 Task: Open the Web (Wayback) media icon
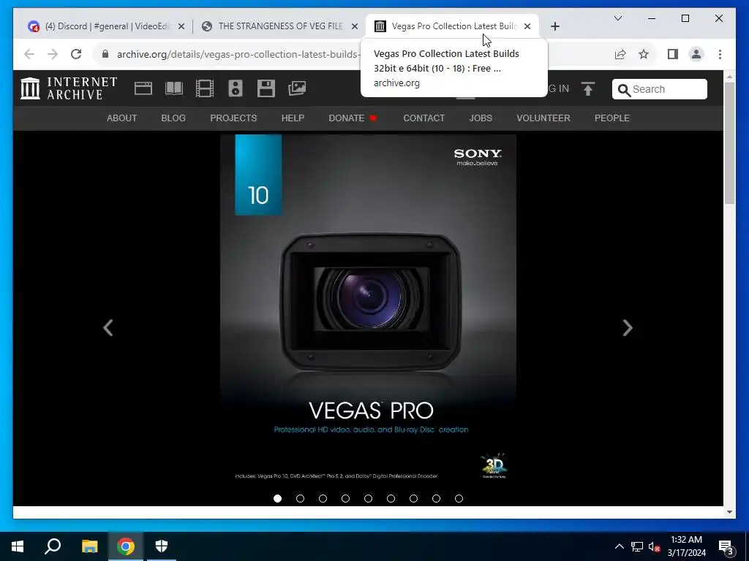pos(143,88)
